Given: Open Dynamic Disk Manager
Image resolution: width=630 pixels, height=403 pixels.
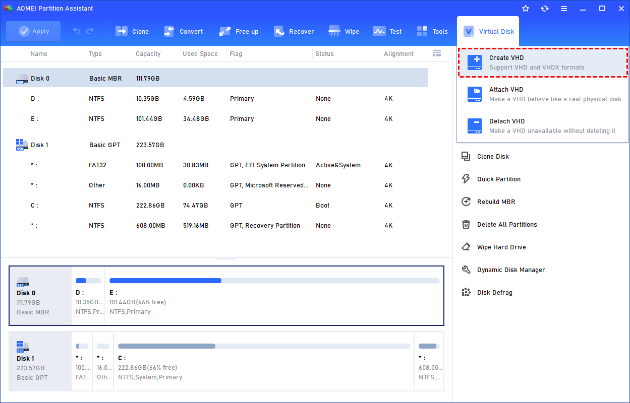Looking at the screenshot, I should [x=510, y=270].
